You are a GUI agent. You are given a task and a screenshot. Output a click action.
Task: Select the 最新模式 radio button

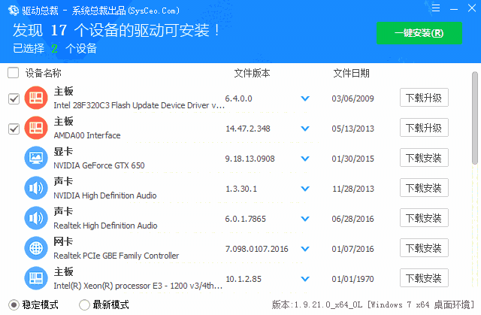coord(84,305)
